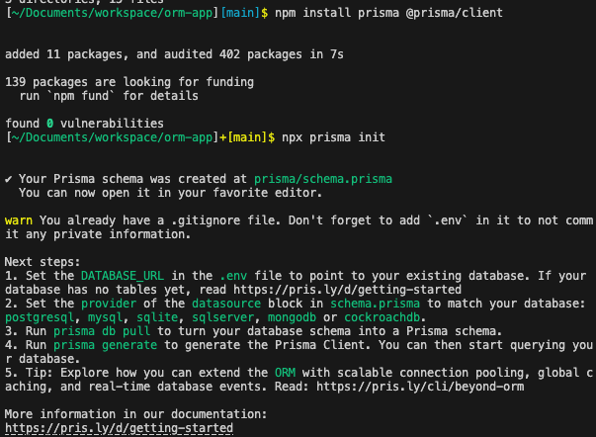Click '139 packages are looking for funding'

tap(129, 82)
